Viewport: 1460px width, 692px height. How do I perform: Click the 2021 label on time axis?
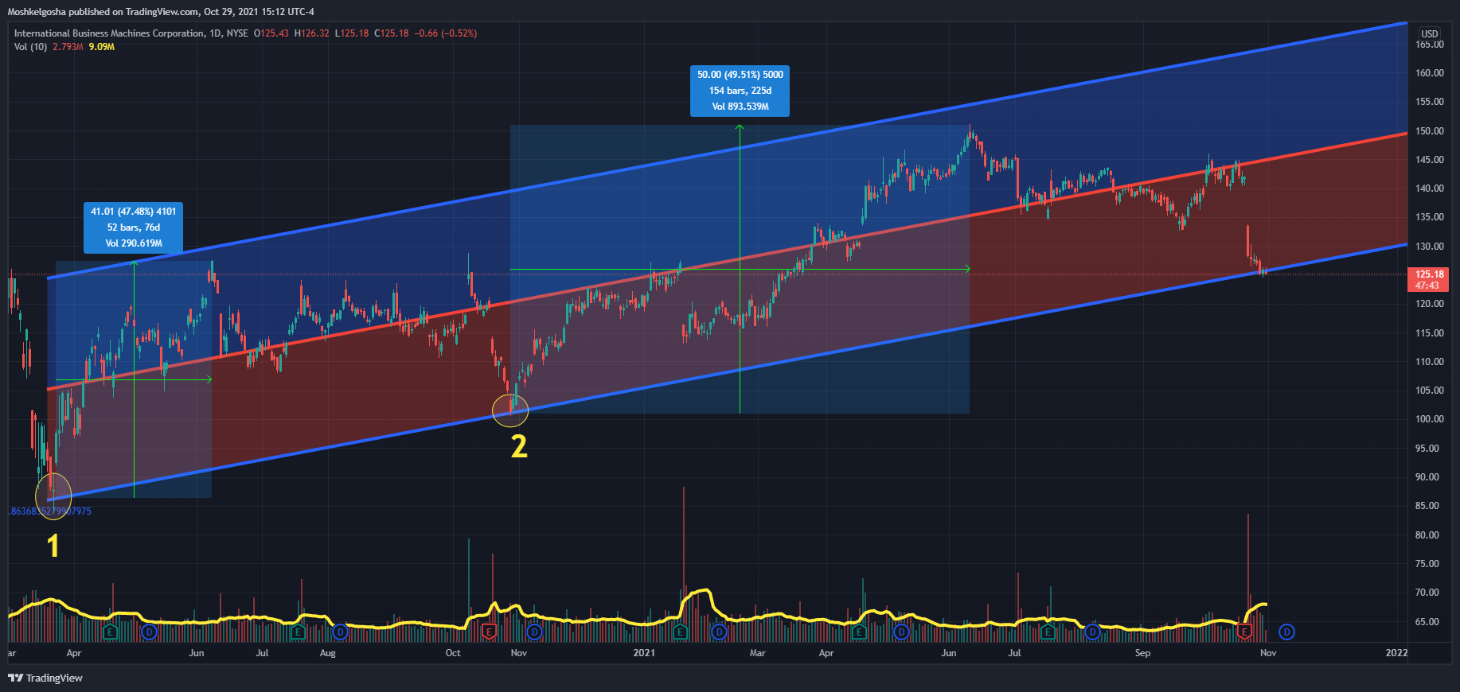pos(644,653)
